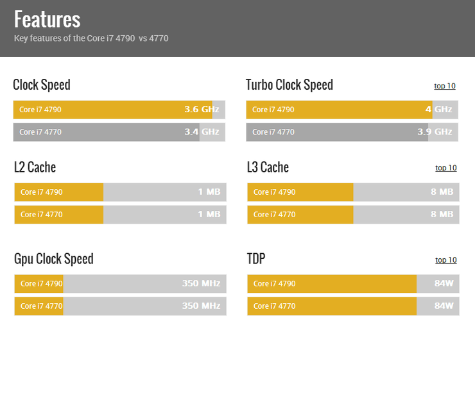Click the Clock Speed section title
The width and height of the screenshot is (475, 396).
(x=42, y=85)
